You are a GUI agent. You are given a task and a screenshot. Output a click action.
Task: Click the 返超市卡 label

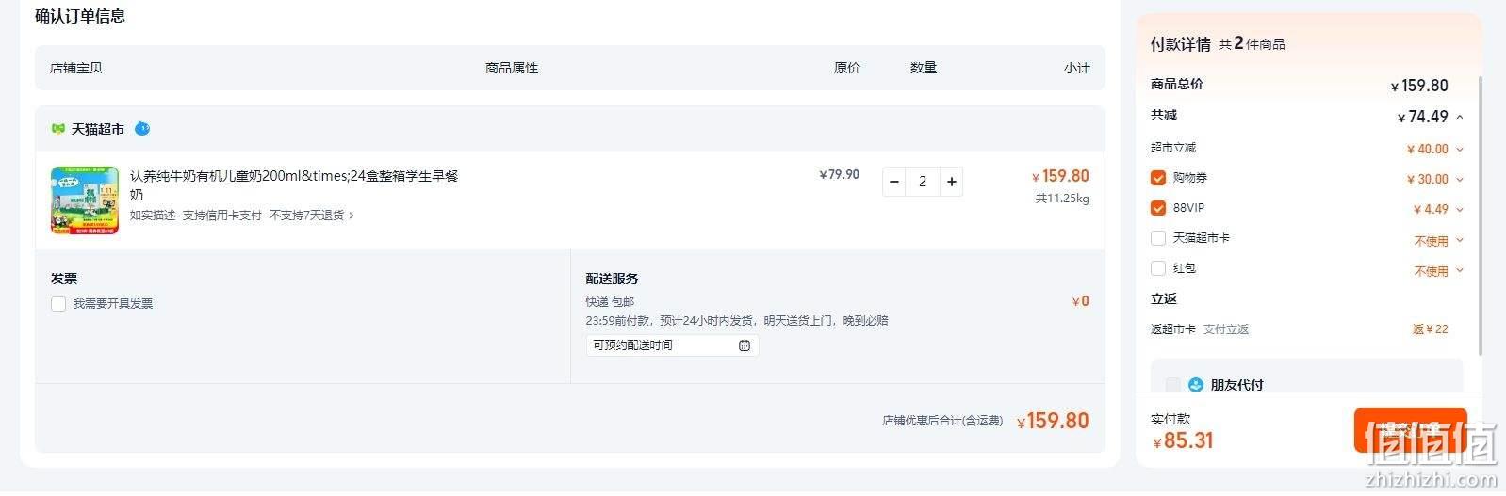1173,329
